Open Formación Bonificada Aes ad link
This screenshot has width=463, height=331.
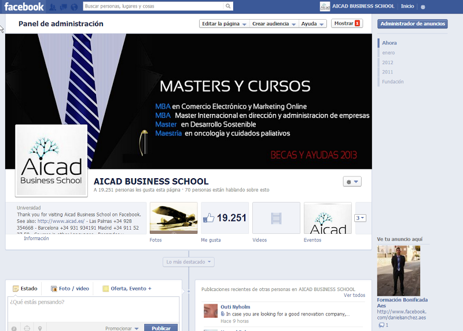click(402, 303)
